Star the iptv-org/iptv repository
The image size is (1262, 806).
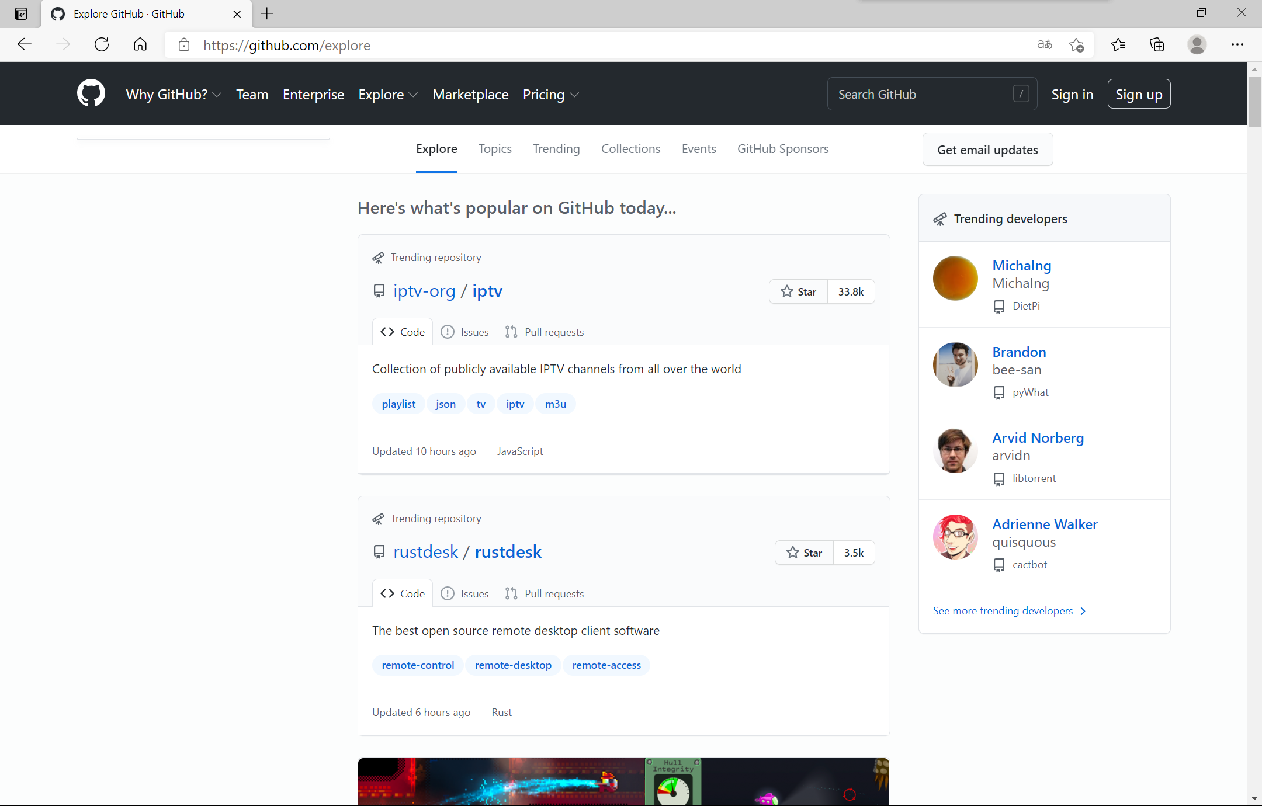(799, 291)
